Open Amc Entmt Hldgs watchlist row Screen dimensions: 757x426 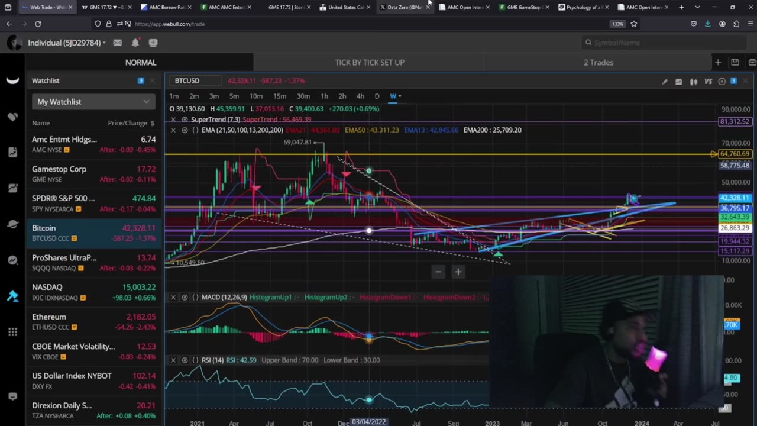pyautogui.click(x=93, y=144)
